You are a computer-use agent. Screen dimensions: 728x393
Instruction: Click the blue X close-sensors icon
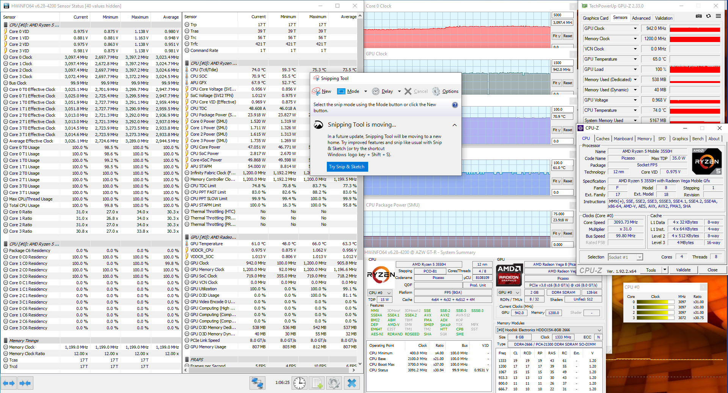(352, 383)
